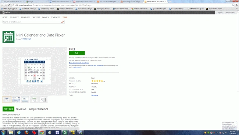Launch Internet Explorer from the taskbar
239x135 pixels.
tap(19, 132)
